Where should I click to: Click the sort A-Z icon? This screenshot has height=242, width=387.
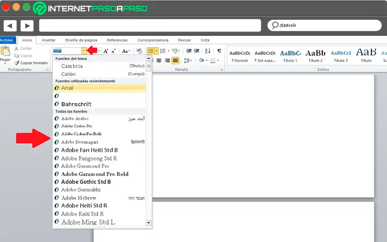pos(208,51)
